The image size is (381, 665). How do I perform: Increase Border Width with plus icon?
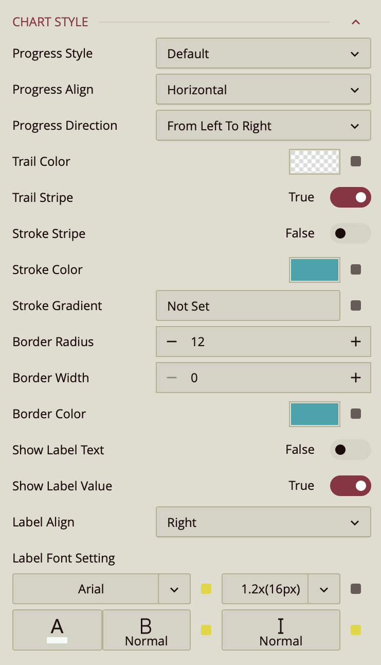(x=355, y=378)
